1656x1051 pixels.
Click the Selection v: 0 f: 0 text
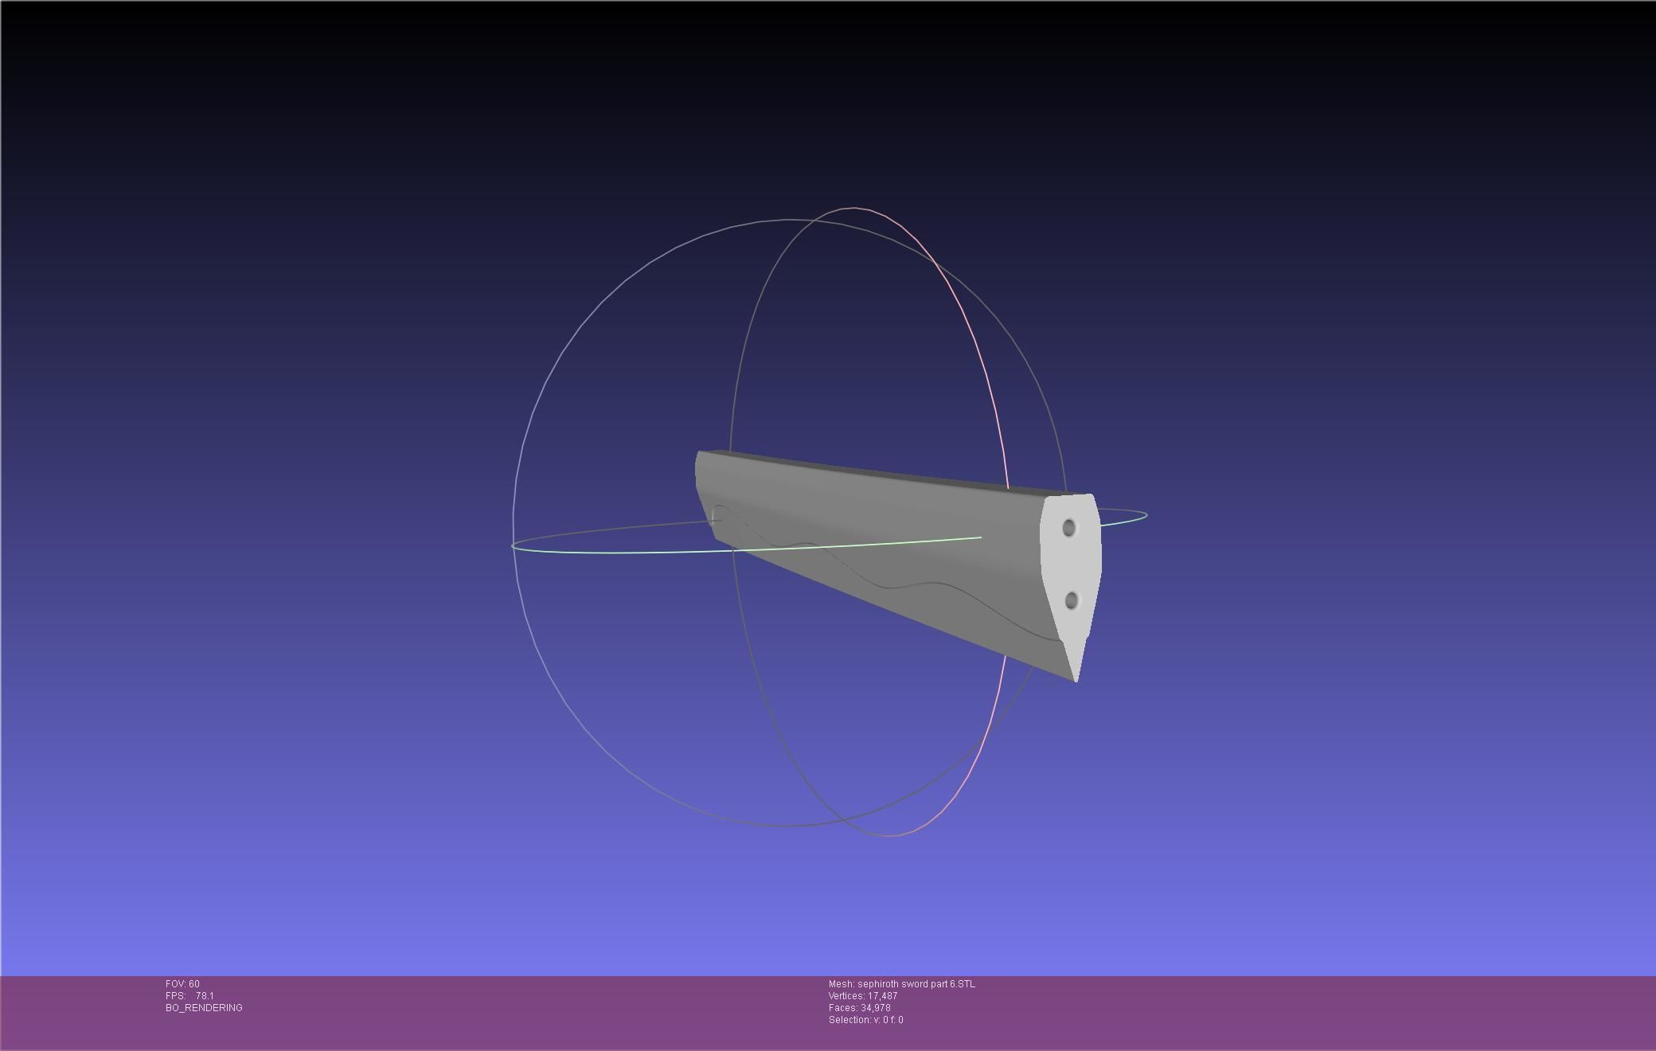[865, 1020]
